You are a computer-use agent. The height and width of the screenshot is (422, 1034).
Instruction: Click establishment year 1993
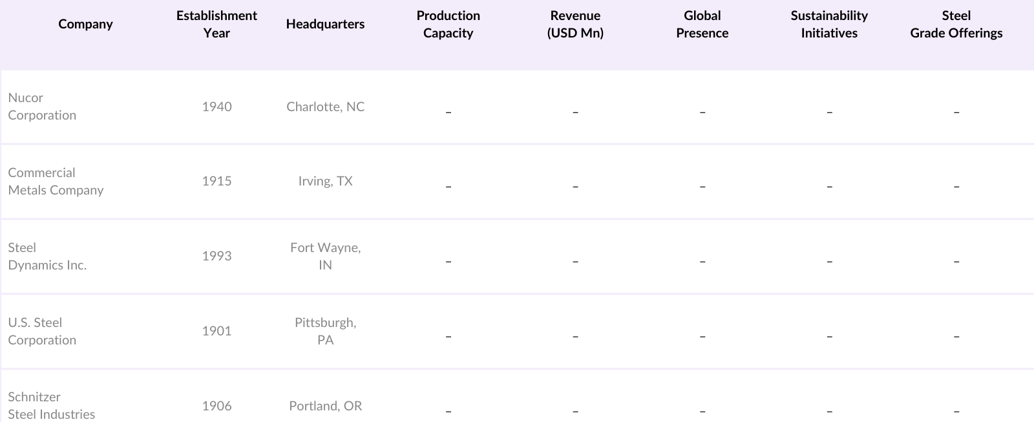pos(216,256)
